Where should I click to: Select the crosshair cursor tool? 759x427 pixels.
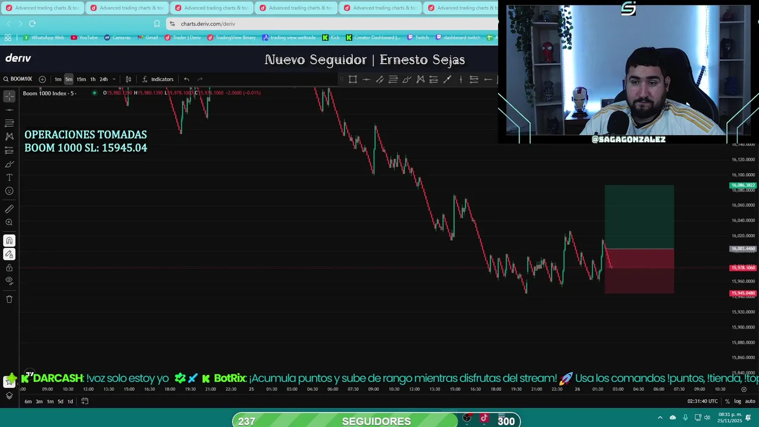pos(9,96)
